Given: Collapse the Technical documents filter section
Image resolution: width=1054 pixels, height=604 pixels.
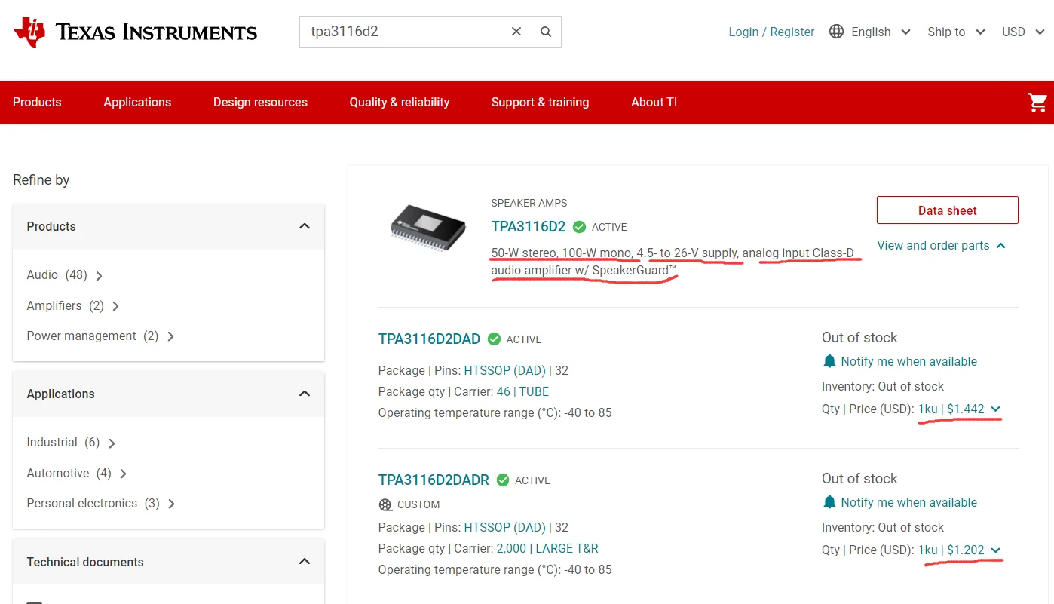Looking at the screenshot, I should [305, 562].
